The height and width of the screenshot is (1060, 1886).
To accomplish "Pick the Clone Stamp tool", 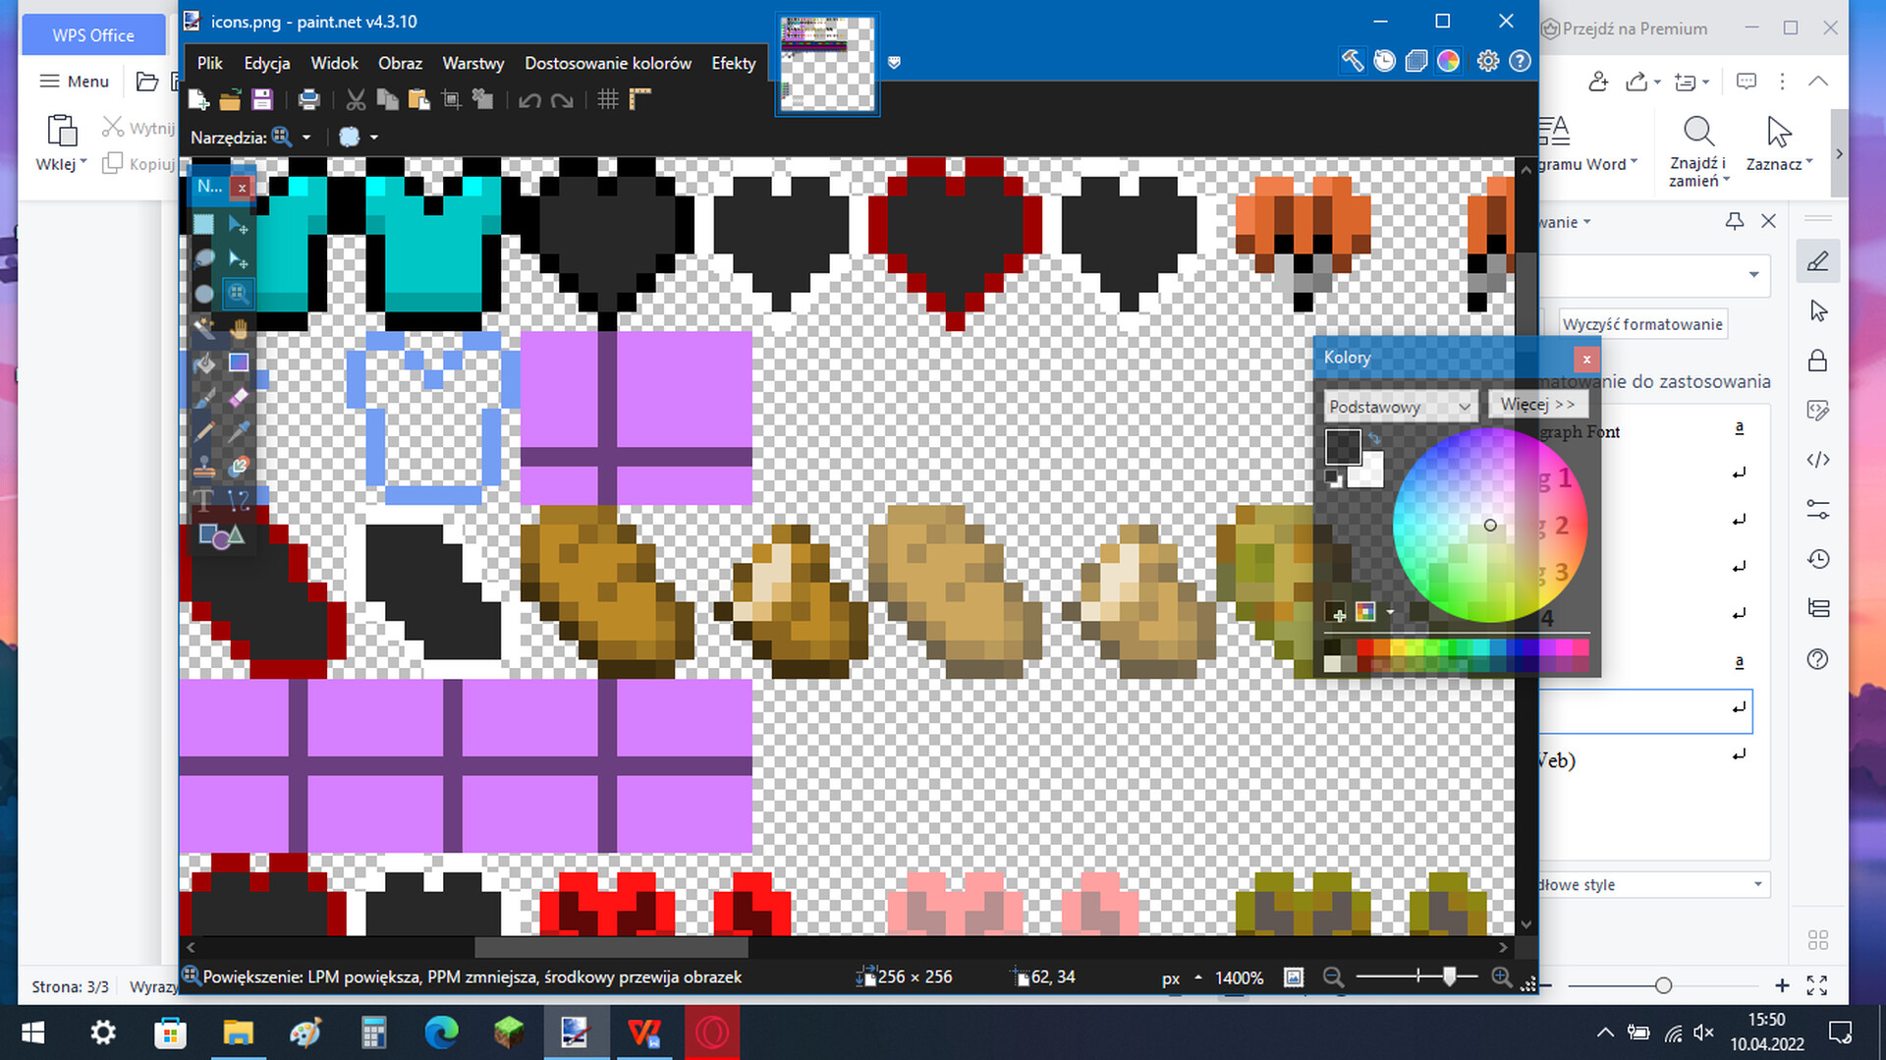I will tap(204, 467).
